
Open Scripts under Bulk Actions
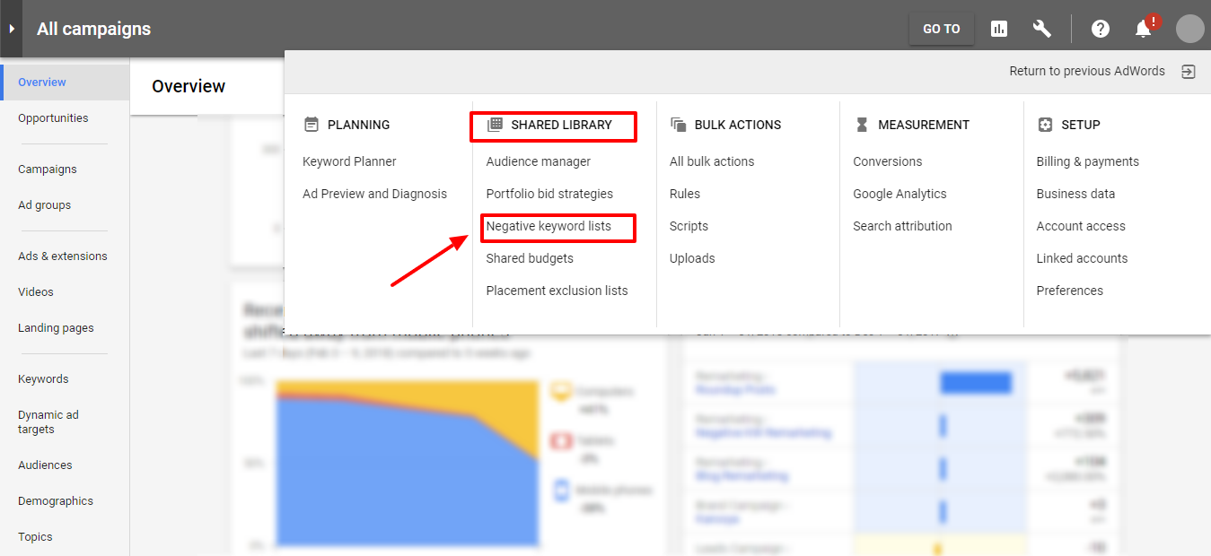point(689,226)
